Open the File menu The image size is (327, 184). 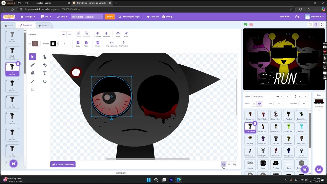point(46,17)
